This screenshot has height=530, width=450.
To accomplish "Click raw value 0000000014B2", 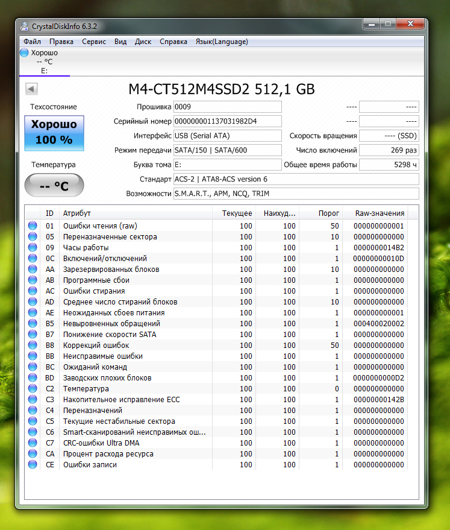I will pyautogui.click(x=379, y=247).
